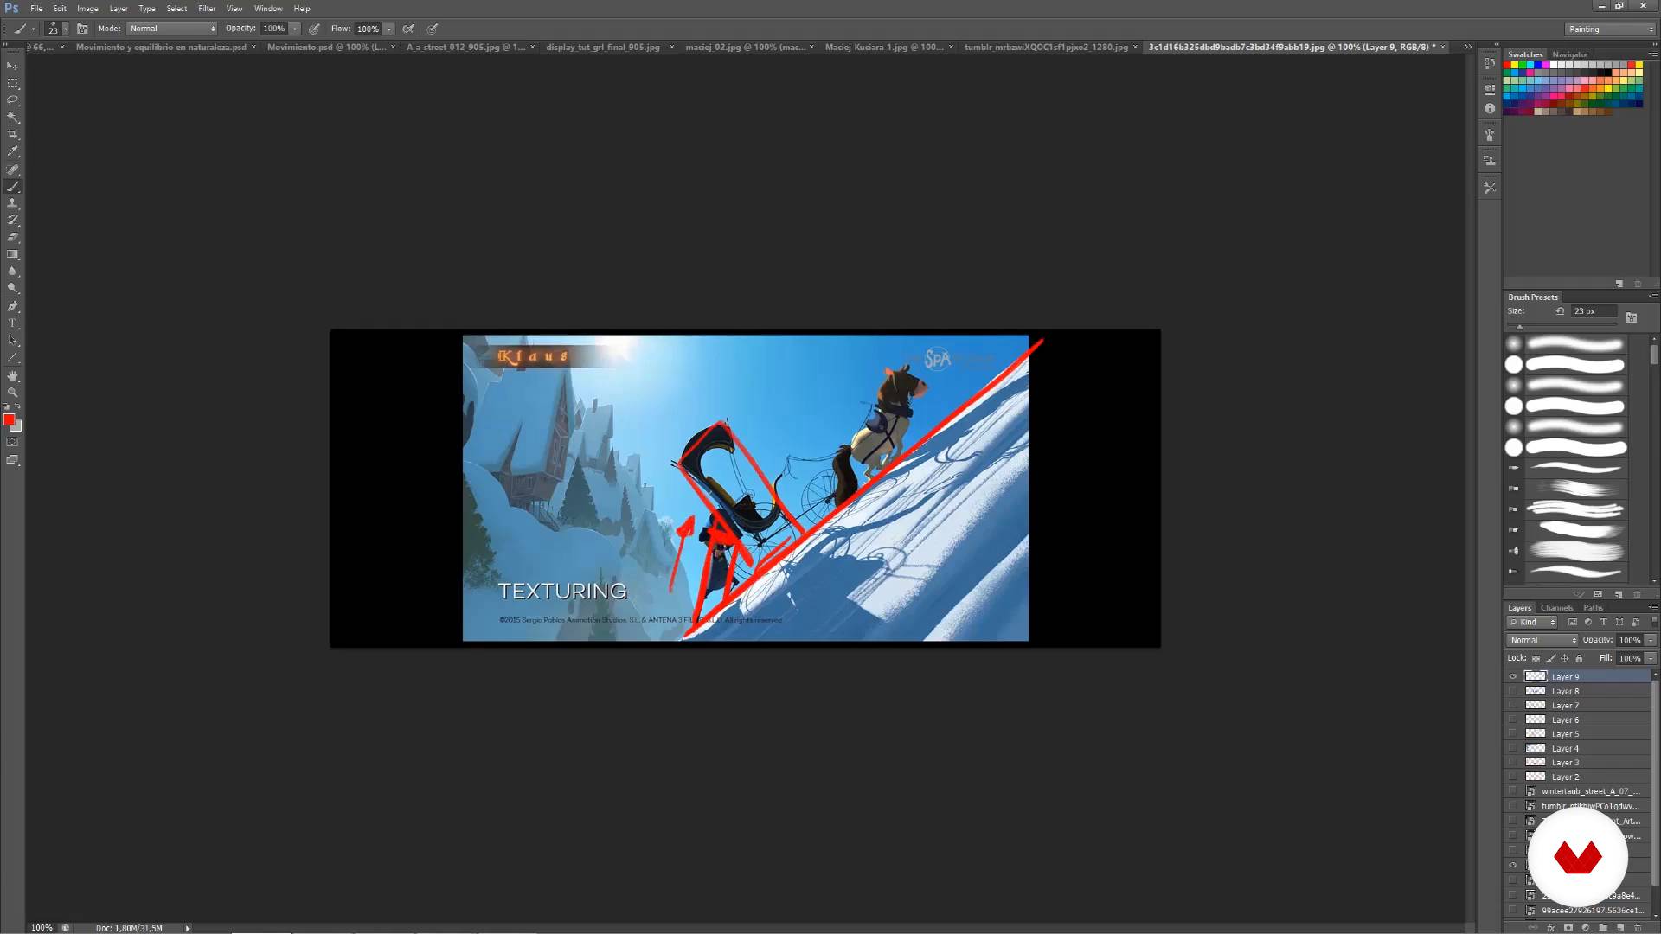Create a new layer icon
Screen dimensions: 1661x934
click(1620, 928)
